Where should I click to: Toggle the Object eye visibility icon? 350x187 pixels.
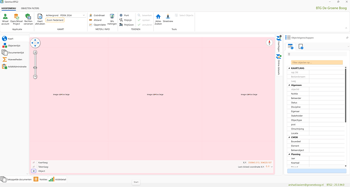click(33, 171)
